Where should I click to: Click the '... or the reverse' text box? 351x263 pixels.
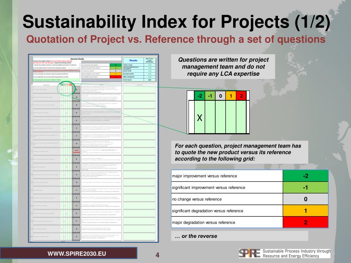tap(240, 236)
